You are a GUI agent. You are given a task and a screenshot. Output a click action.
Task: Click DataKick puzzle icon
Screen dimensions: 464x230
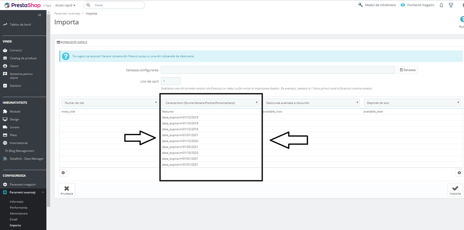(x=5, y=158)
